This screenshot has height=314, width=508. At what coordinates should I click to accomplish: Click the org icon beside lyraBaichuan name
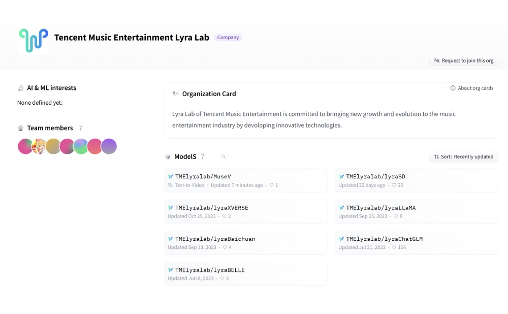[x=170, y=239]
